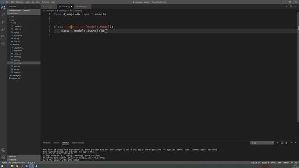
Task: Open the Selection menu
Action: [x=20, y=2]
